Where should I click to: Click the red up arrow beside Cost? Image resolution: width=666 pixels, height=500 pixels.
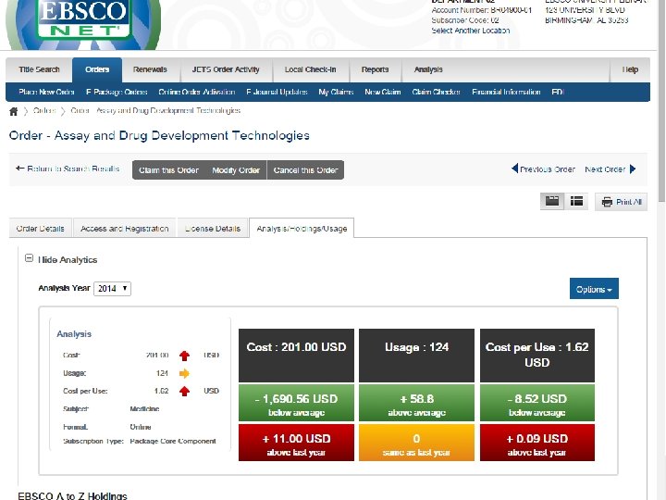pyautogui.click(x=184, y=356)
